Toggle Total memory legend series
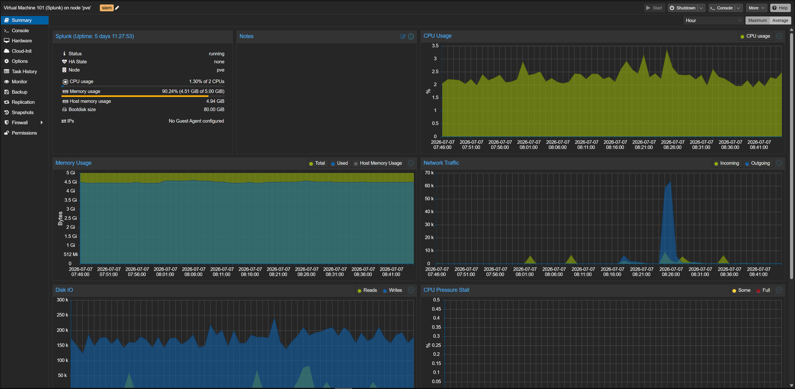 (317, 163)
